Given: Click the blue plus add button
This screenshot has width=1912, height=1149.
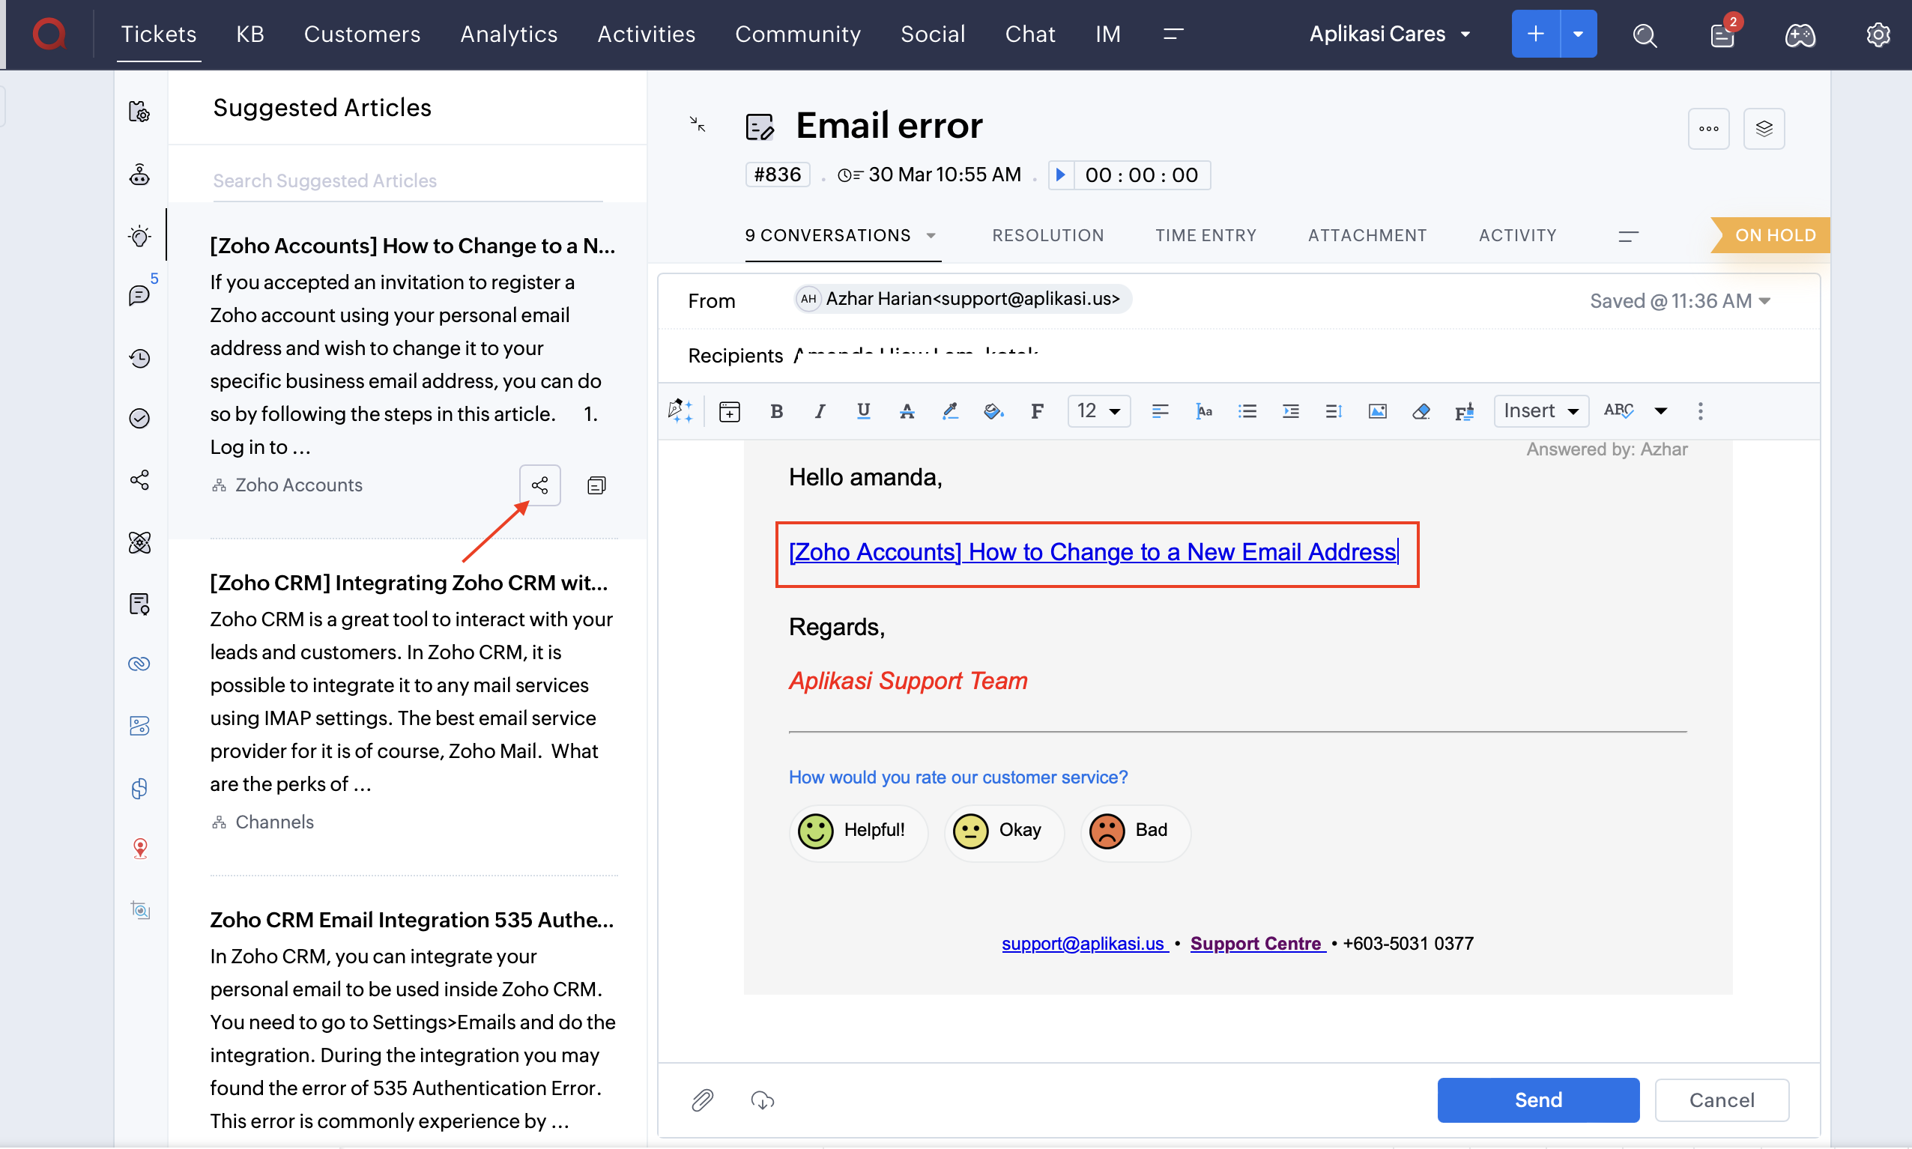Looking at the screenshot, I should tap(1536, 34).
